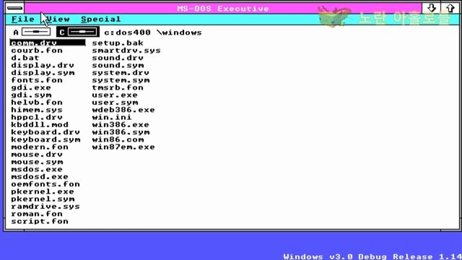
Task: Select setup.bak file
Action: [118, 43]
